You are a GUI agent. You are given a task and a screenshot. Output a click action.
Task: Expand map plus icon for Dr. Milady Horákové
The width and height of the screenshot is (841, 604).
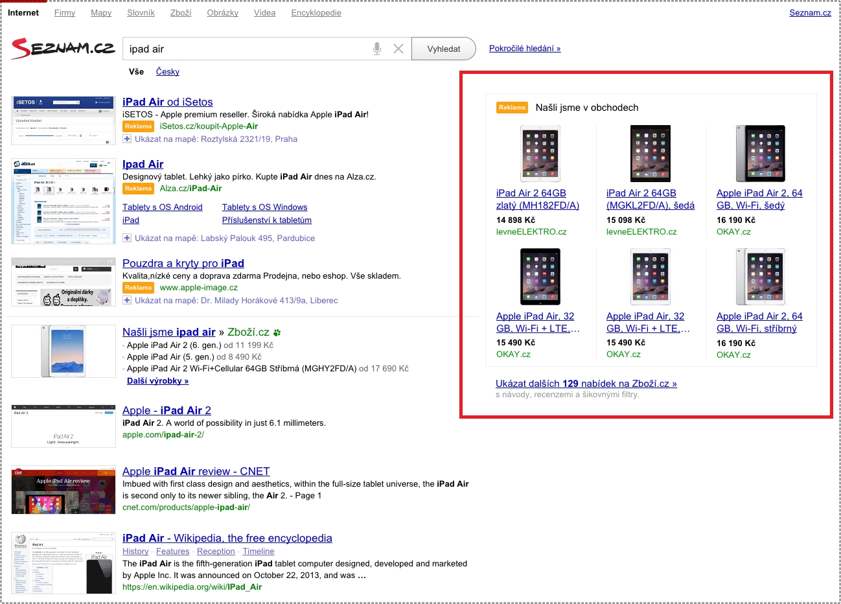coord(127,300)
